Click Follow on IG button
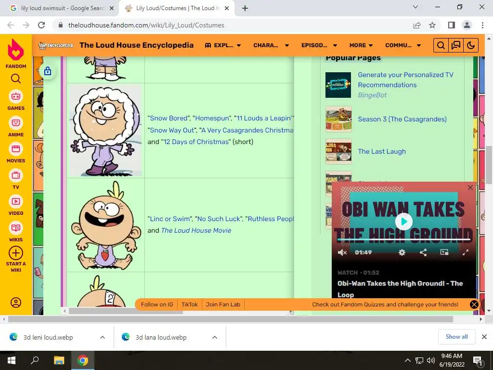 (157, 304)
